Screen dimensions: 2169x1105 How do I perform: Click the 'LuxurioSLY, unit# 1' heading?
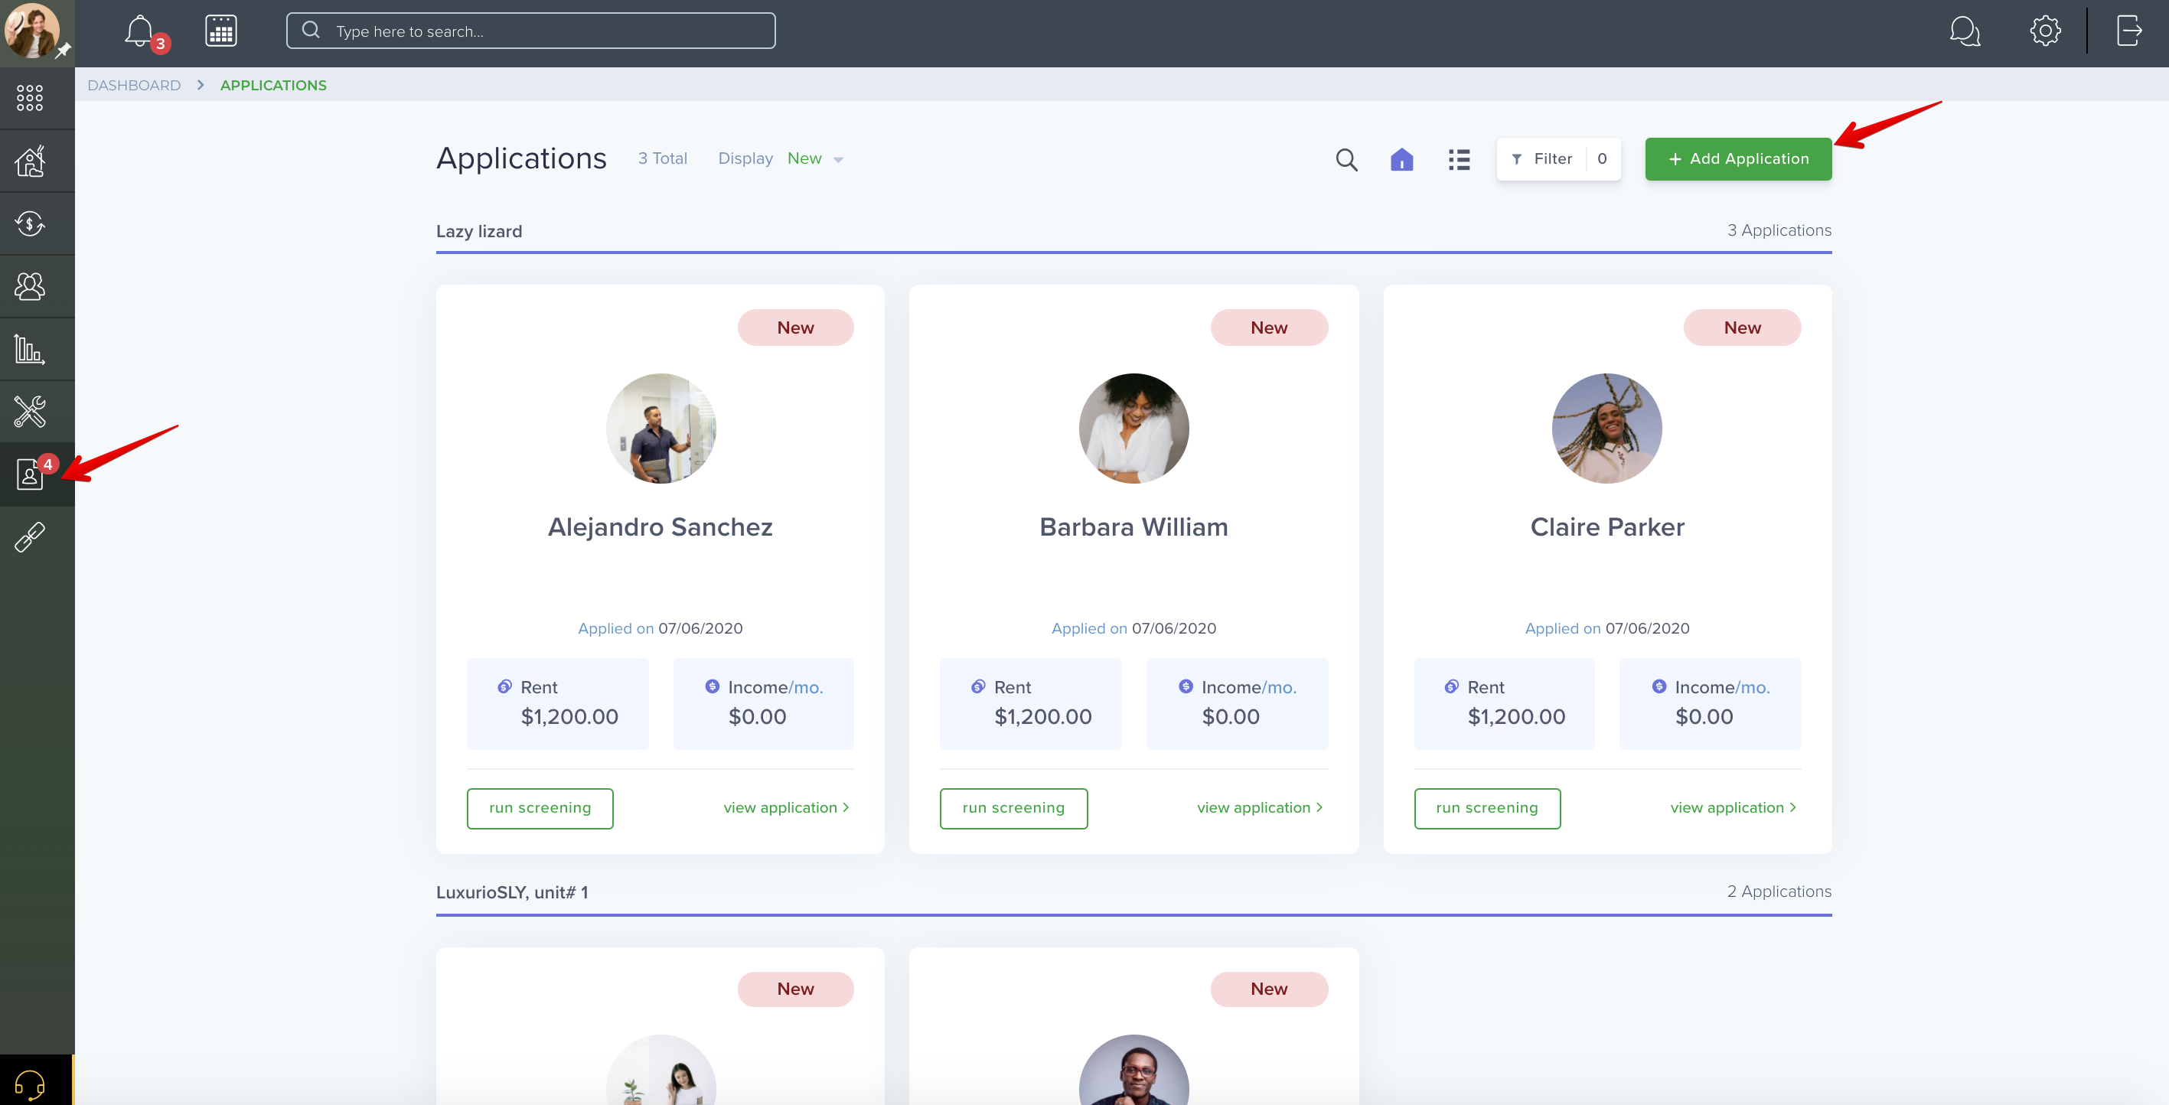pyautogui.click(x=512, y=892)
